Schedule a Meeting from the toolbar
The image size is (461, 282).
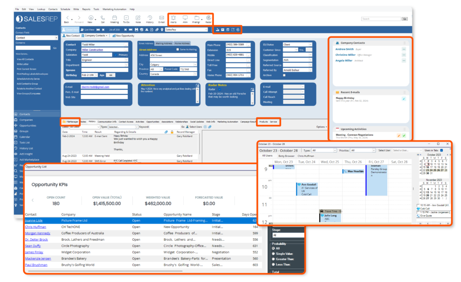[x=114, y=19]
